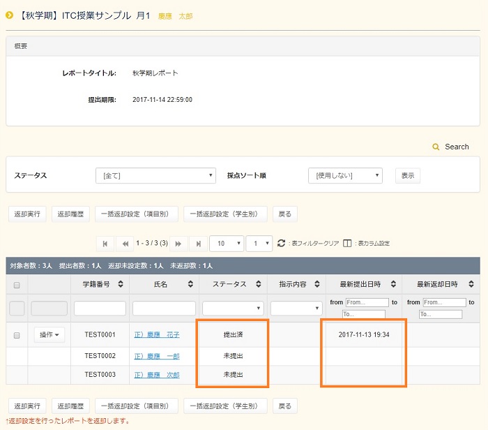Image resolution: width=488 pixels, height=430 pixels.
Task: Toggle the select-all checkbox in header
Action: [17, 285]
